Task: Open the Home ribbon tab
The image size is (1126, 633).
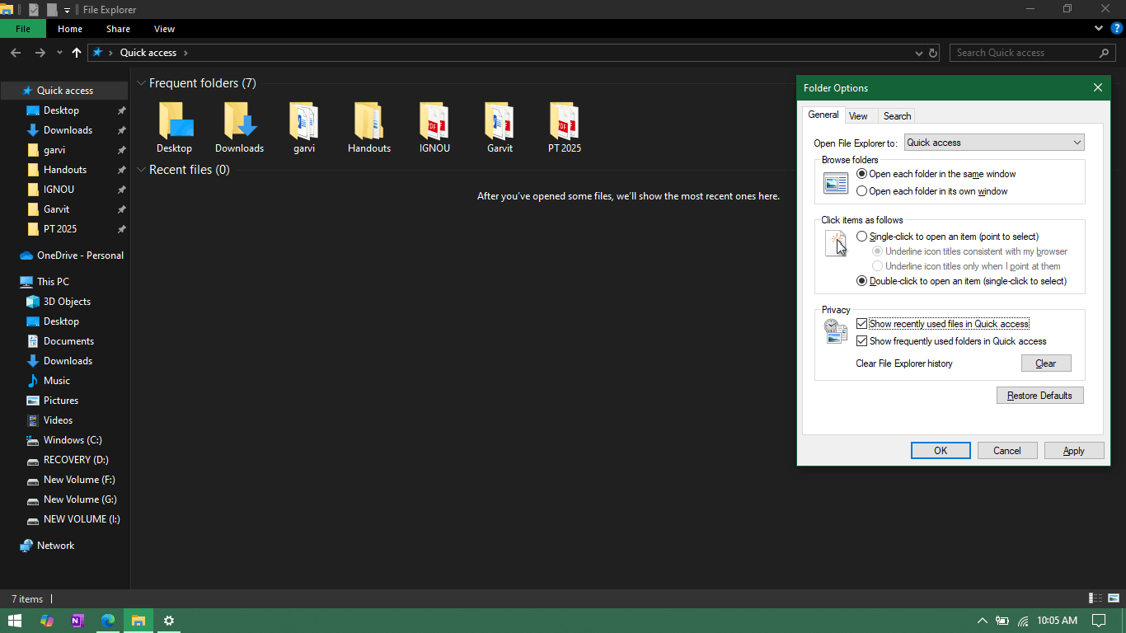Action: [x=70, y=29]
